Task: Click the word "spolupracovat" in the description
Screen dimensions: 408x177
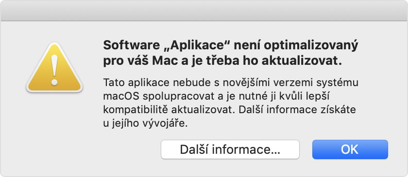Action: coord(177,97)
